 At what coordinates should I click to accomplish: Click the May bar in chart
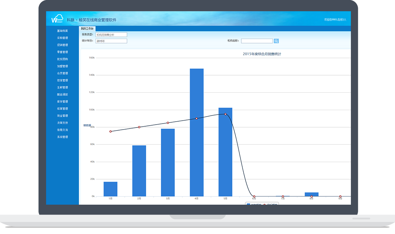(x=225, y=152)
